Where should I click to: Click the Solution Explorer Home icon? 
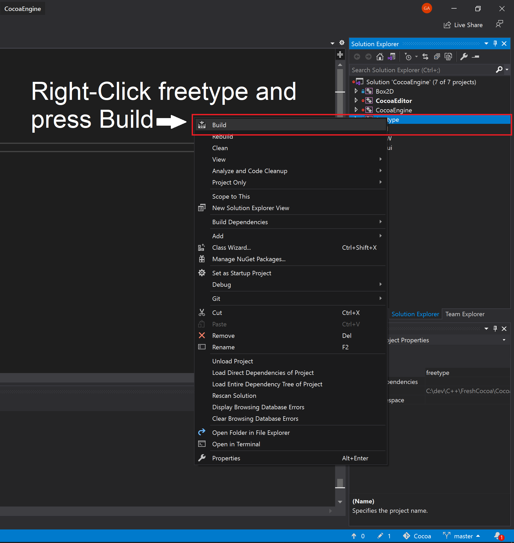pyautogui.click(x=380, y=57)
